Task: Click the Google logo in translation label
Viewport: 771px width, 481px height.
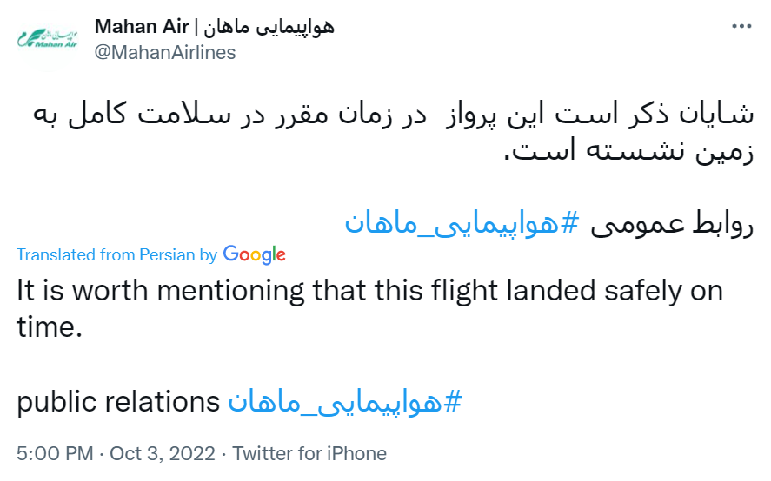Action: click(254, 254)
